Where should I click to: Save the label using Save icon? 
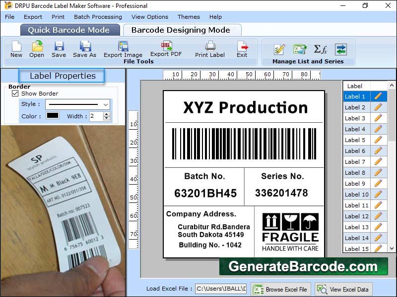pyautogui.click(x=59, y=47)
